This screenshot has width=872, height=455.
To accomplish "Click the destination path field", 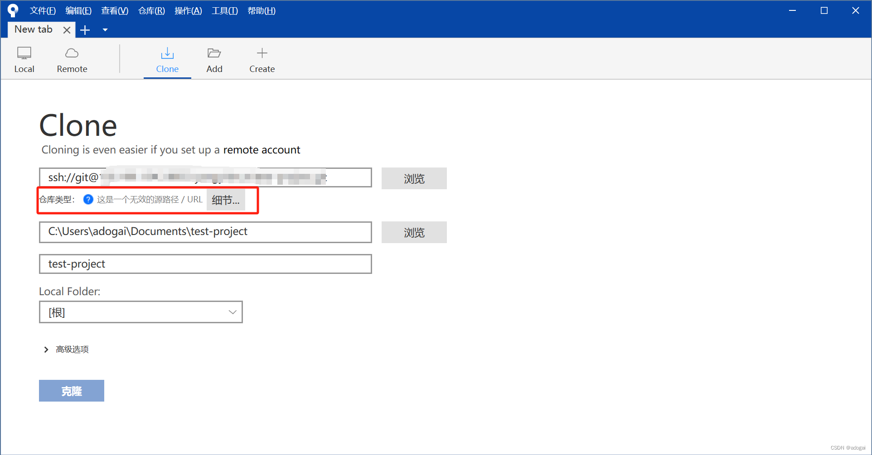I will [x=205, y=232].
